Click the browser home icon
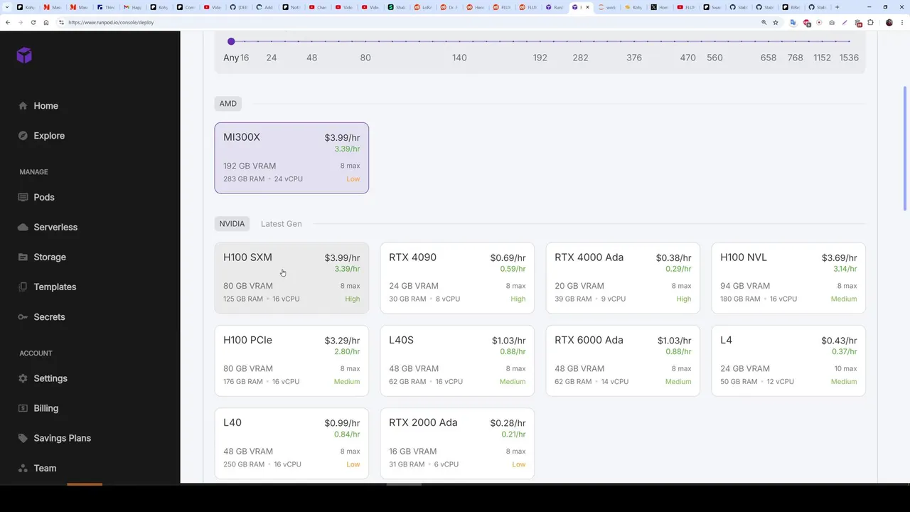The image size is (910, 512). click(46, 22)
